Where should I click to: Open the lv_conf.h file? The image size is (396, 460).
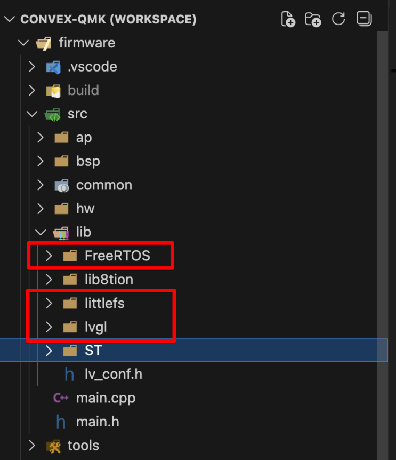click(113, 375)
